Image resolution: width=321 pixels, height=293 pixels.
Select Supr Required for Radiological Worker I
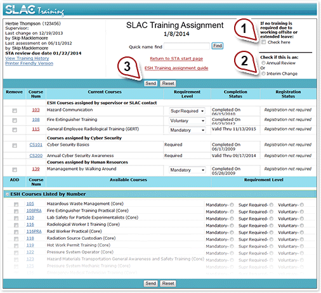point(272,226)
